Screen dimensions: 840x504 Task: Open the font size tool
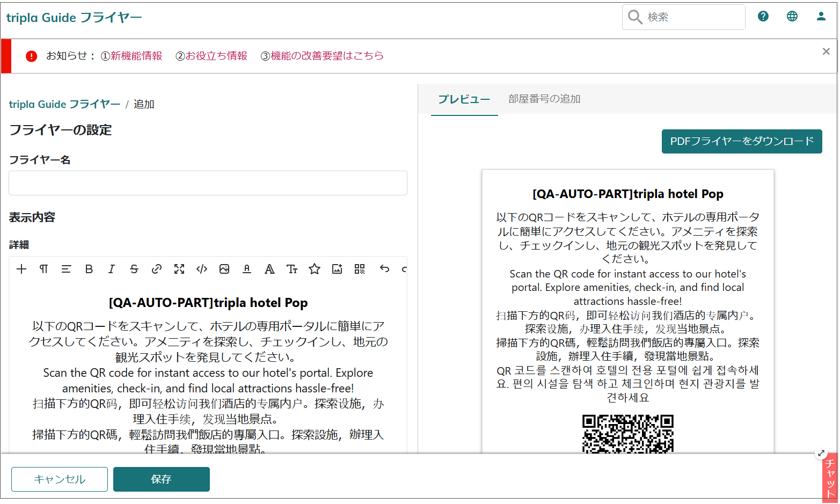coord(292,269)
